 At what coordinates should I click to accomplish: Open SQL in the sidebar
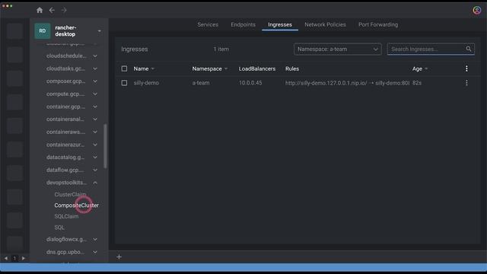tap(59, 228)
